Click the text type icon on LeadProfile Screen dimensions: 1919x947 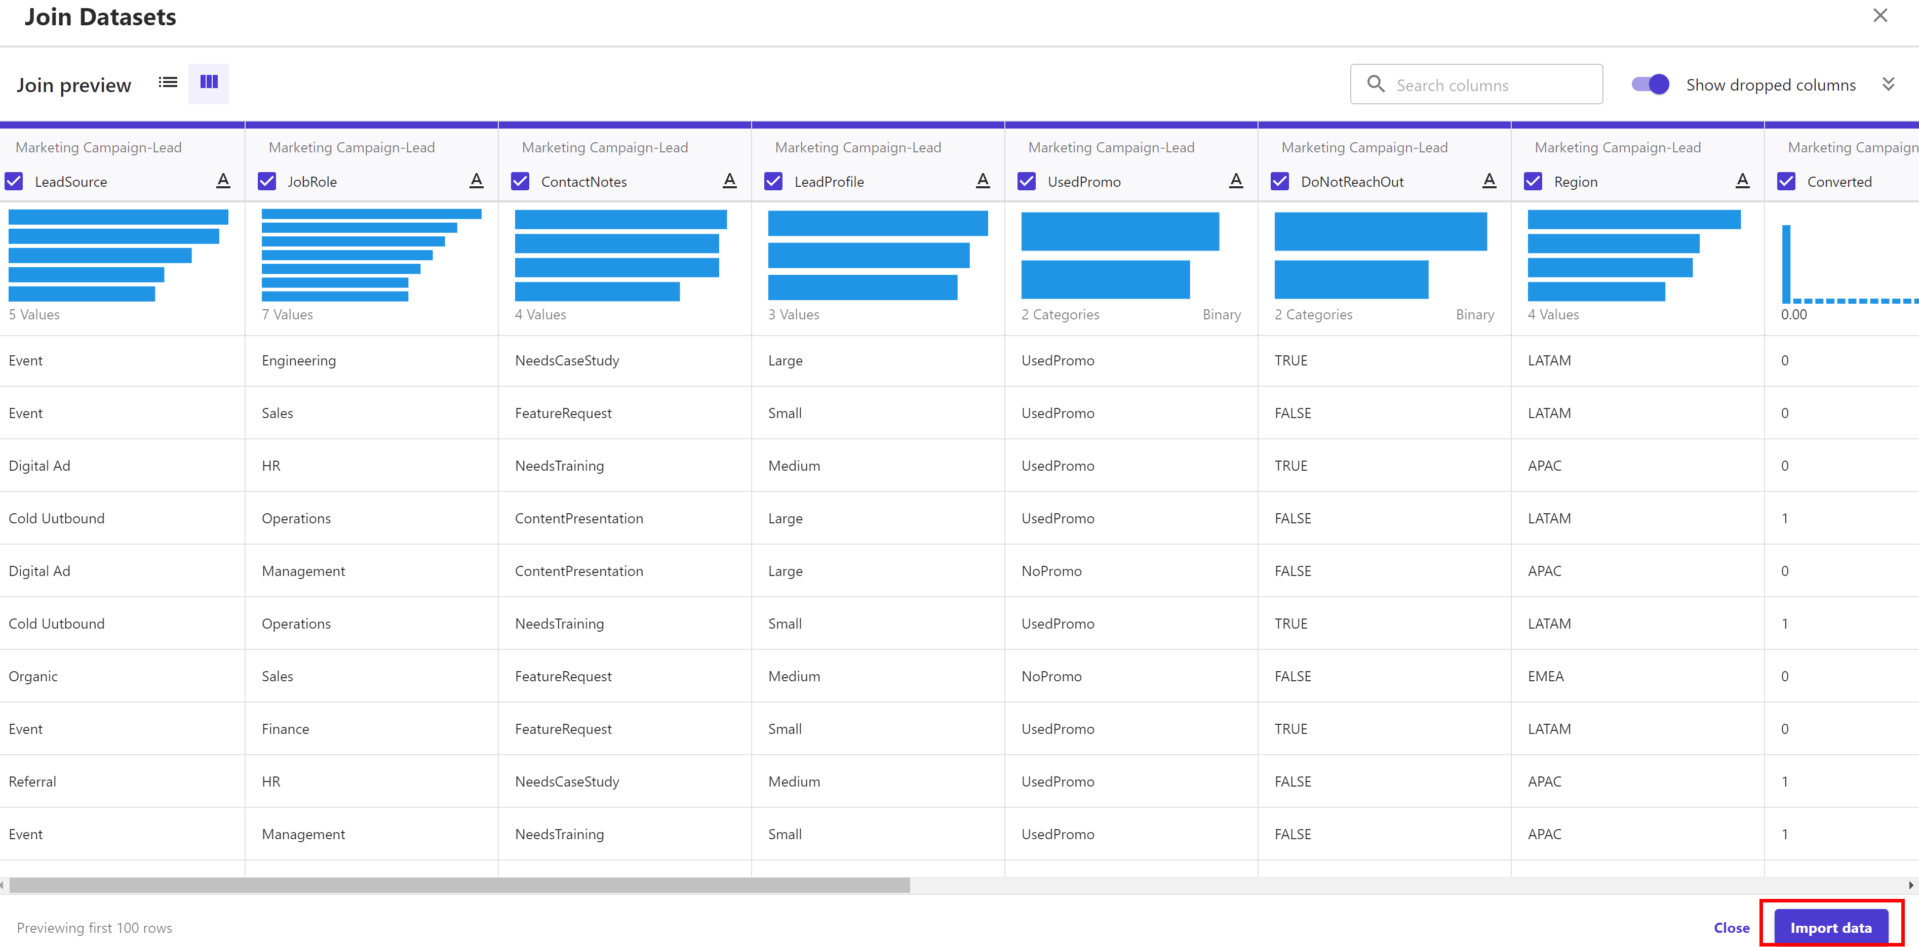click(x=983, y=181)
